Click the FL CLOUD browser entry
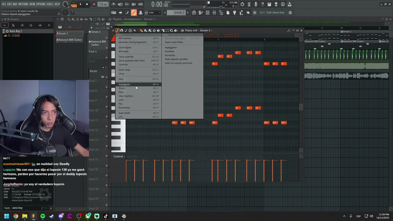 tap(14, 36)
